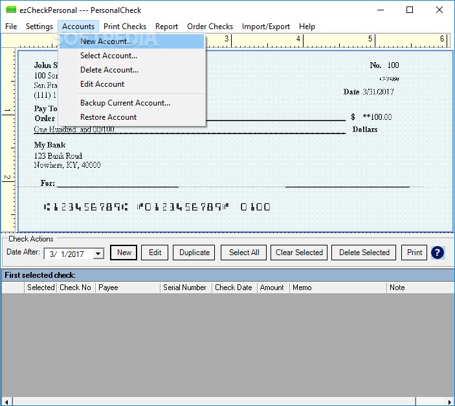This screenshot has height=406, width=455.
Task: Click the Note column header
Action: [x=420, y=288]
